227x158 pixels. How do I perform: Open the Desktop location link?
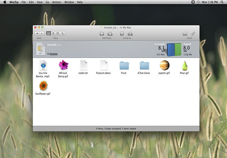53,54
